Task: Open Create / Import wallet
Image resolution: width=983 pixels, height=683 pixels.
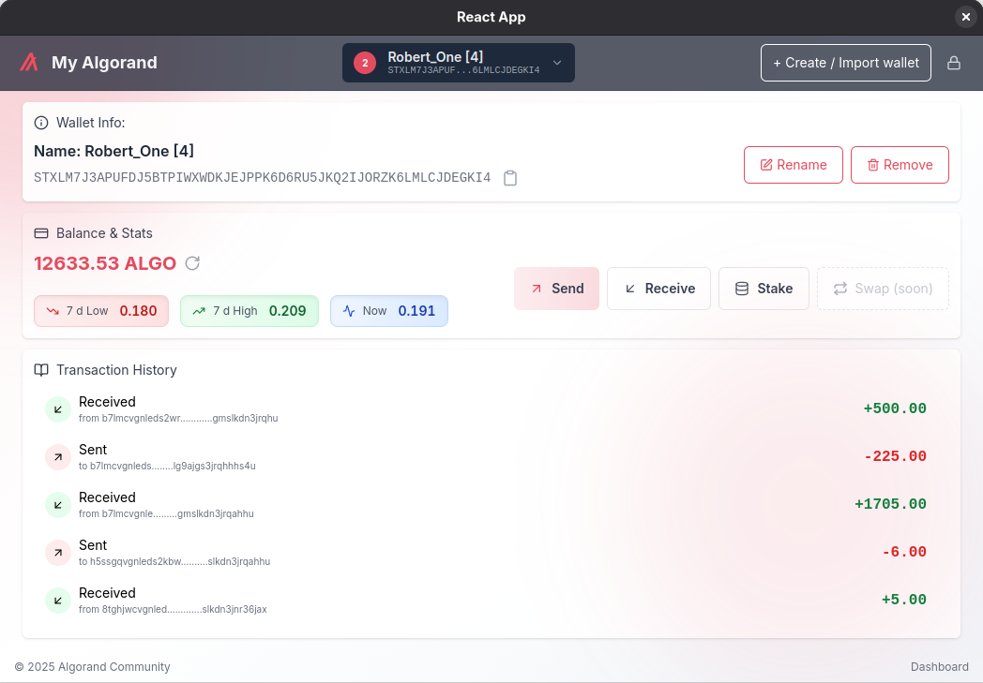Action: [846, 63]
